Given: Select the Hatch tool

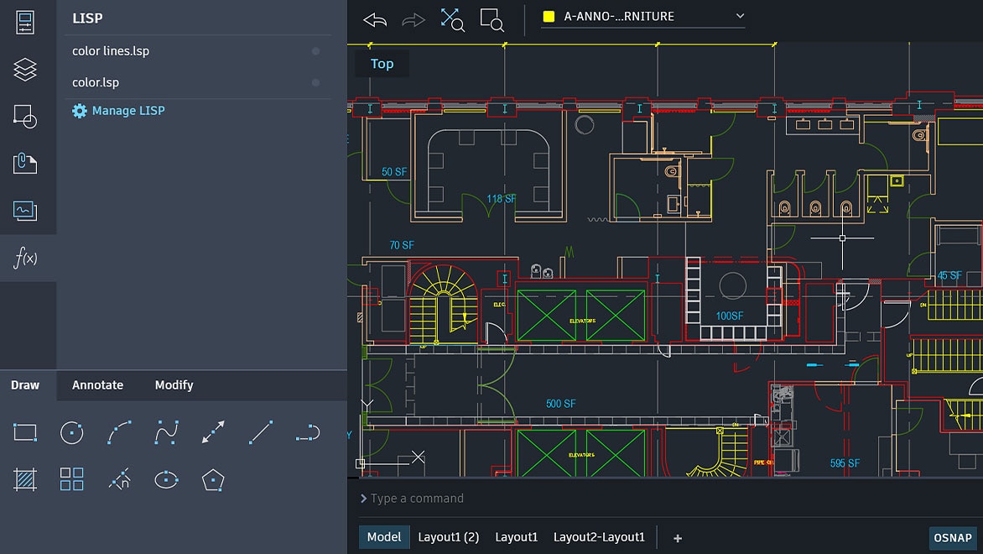Looking at the screenshot, I should click(x=25, y=478).
